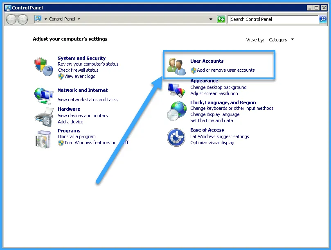The height and width of the screenshot is (250, 331).
Task: Open the Programs disc box icon
Action: click(x=43, y=139)
